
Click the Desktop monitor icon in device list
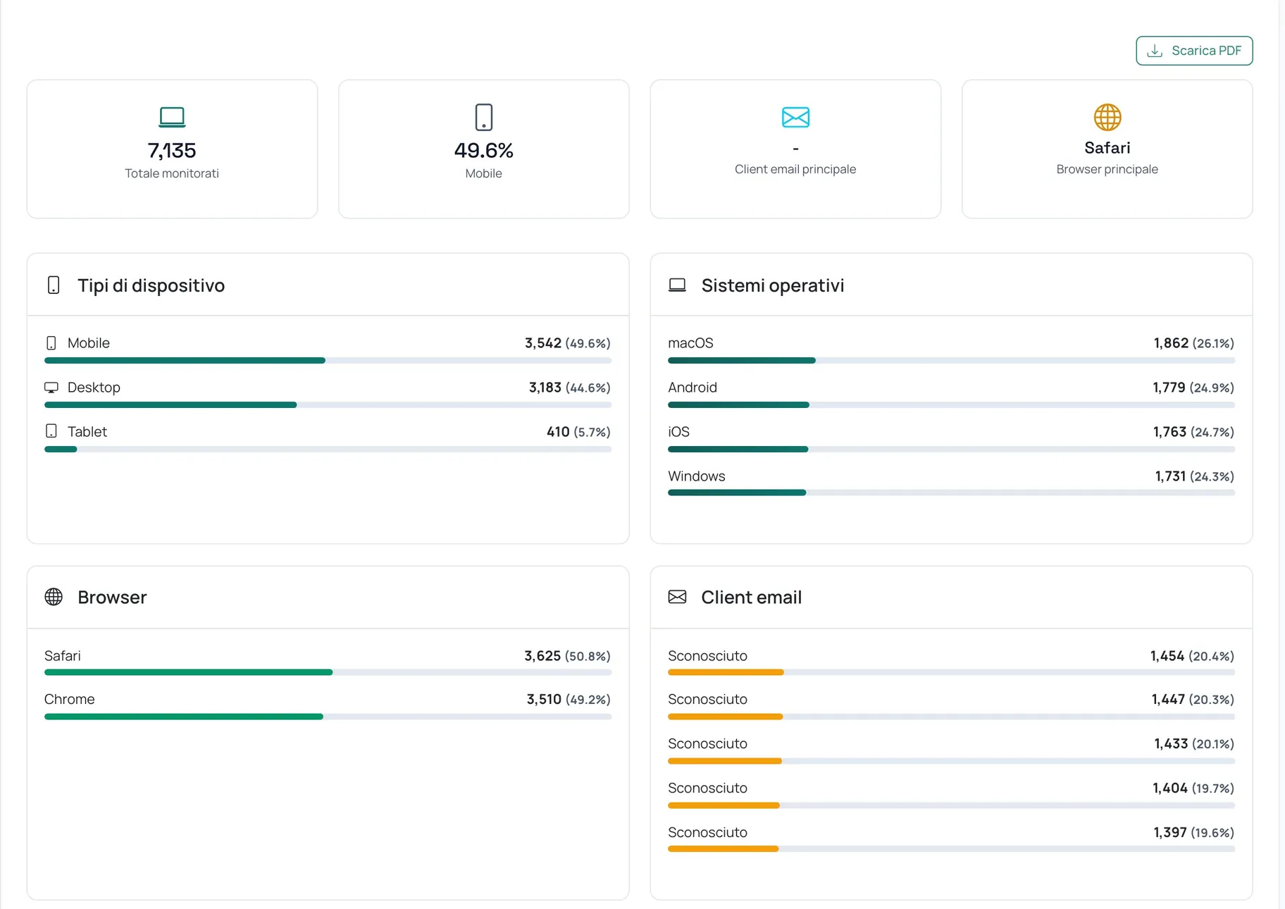tap(51, 388)
